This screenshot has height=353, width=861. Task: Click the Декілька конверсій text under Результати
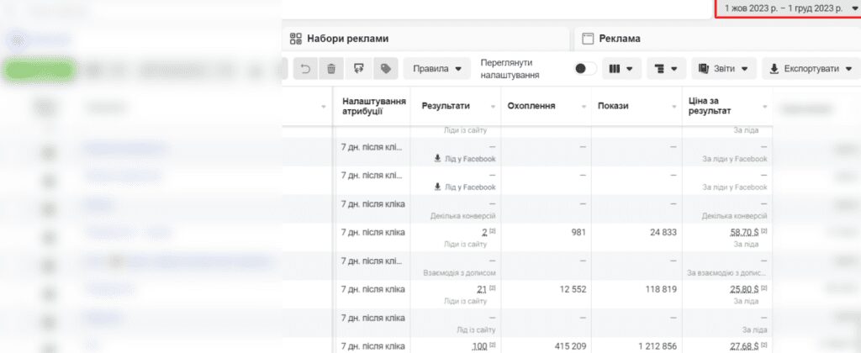[x=463, y=216]
